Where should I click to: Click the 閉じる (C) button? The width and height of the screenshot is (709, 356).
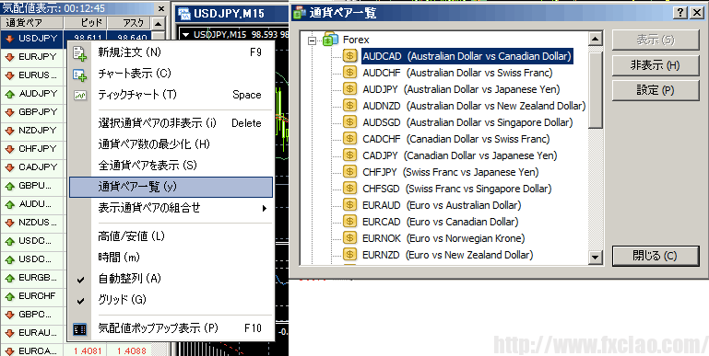[x=656, y=256]
